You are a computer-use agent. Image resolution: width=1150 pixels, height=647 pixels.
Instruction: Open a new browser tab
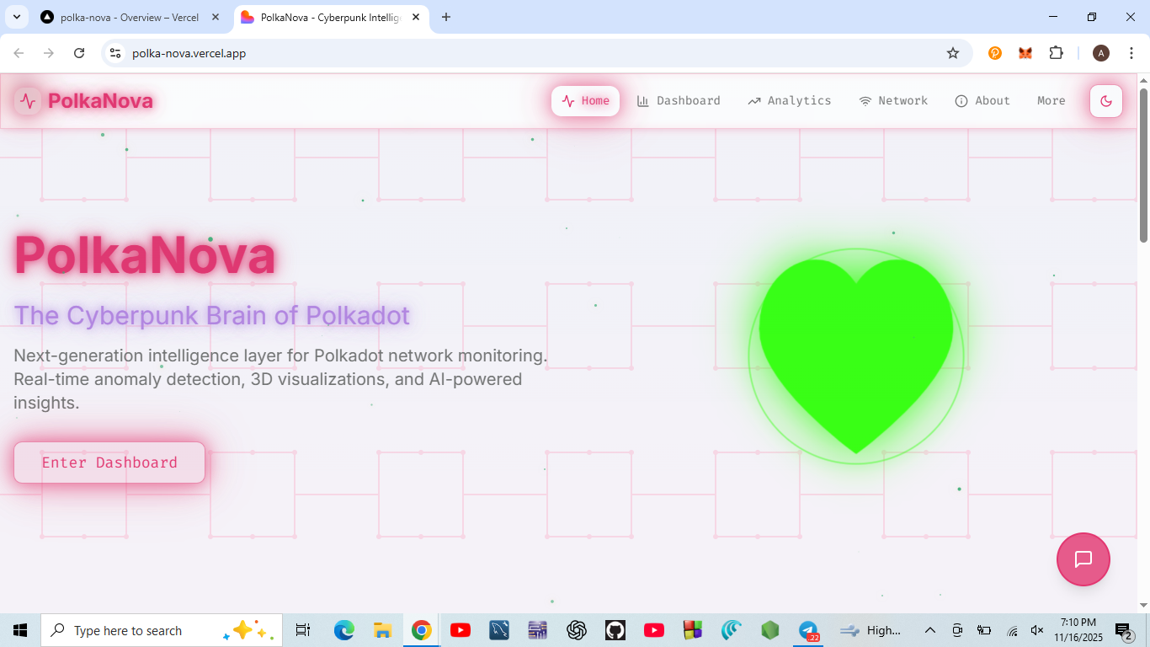446,17
